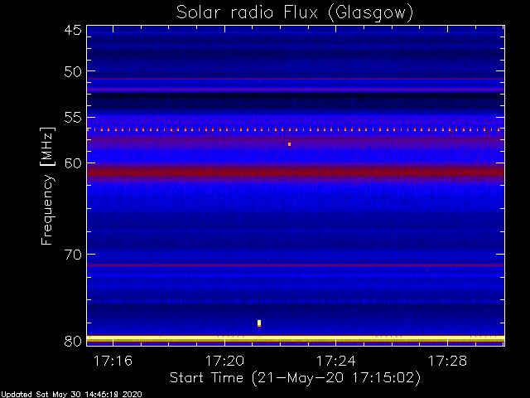The height and width of the screenshot is (398, 530).
Task: Click the '45' frequency tick label
Action: [73, 30]
